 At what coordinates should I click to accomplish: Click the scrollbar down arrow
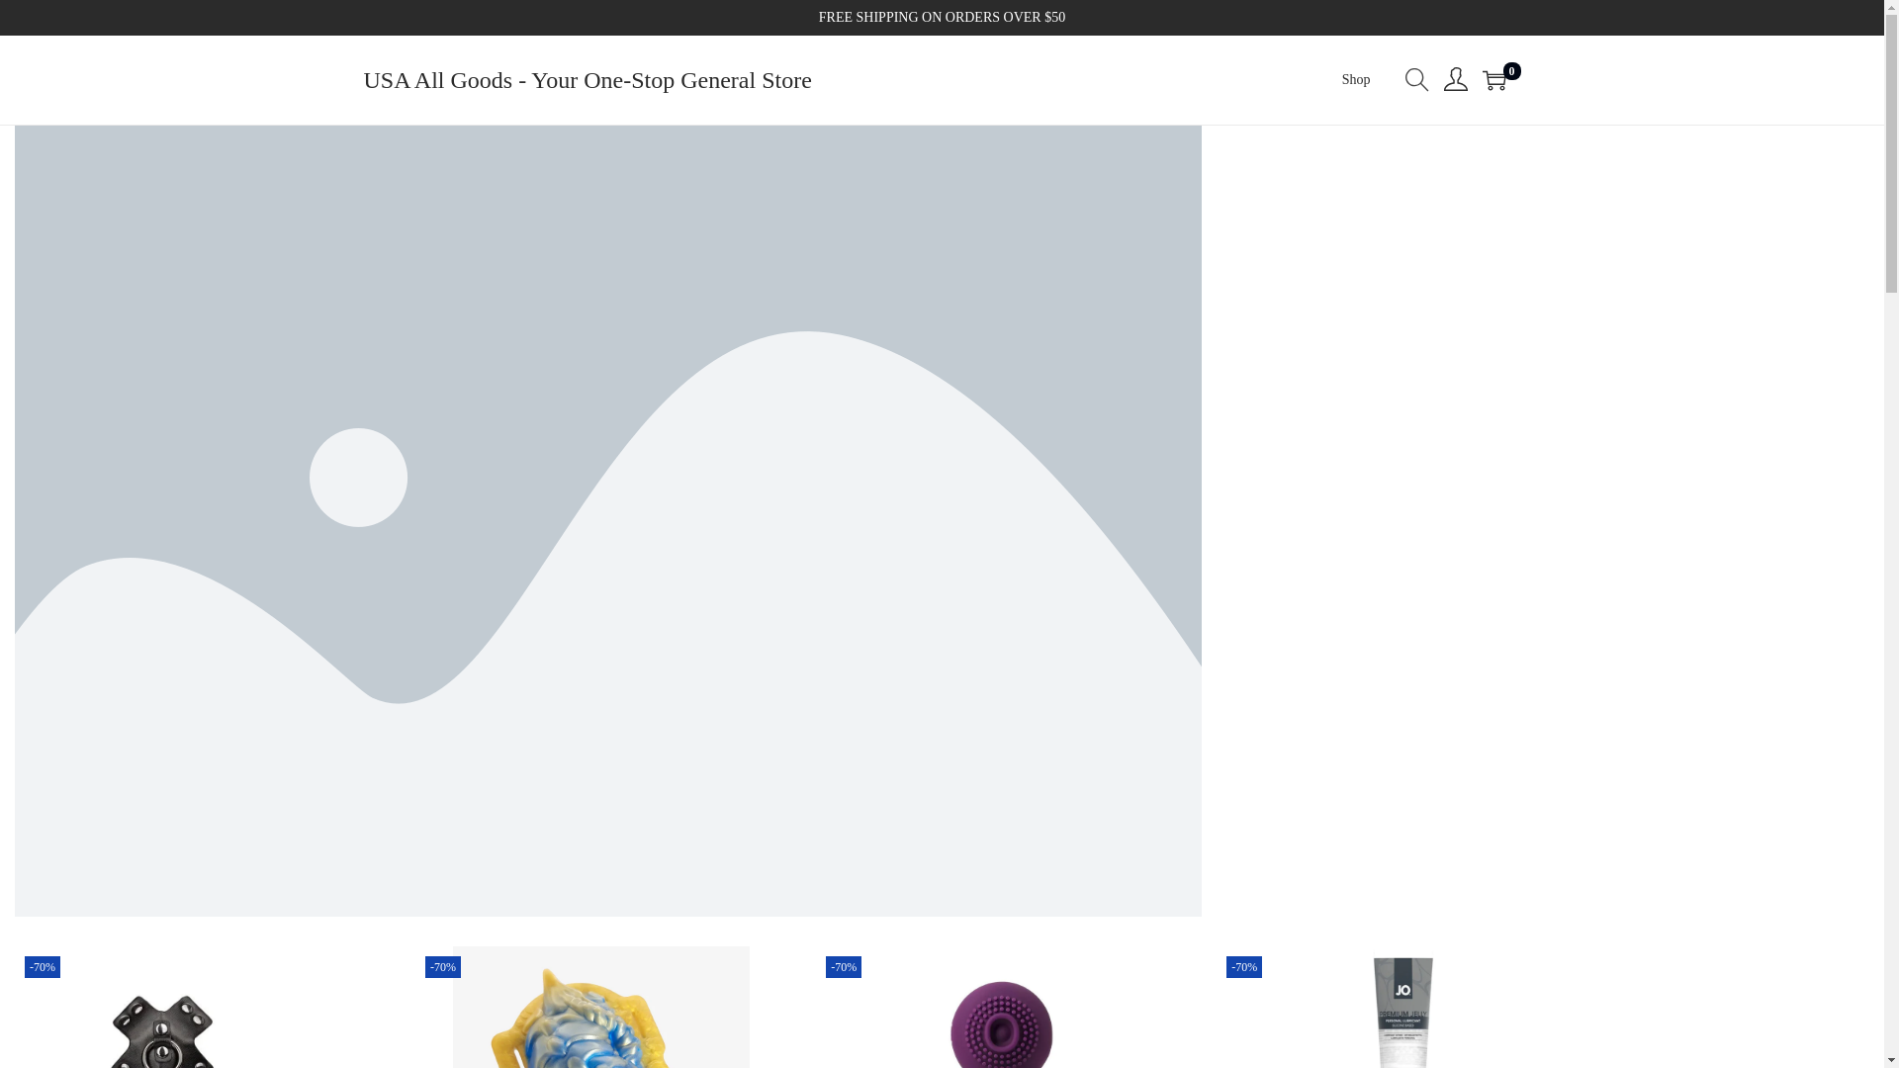click(x=1891, y=1060)
